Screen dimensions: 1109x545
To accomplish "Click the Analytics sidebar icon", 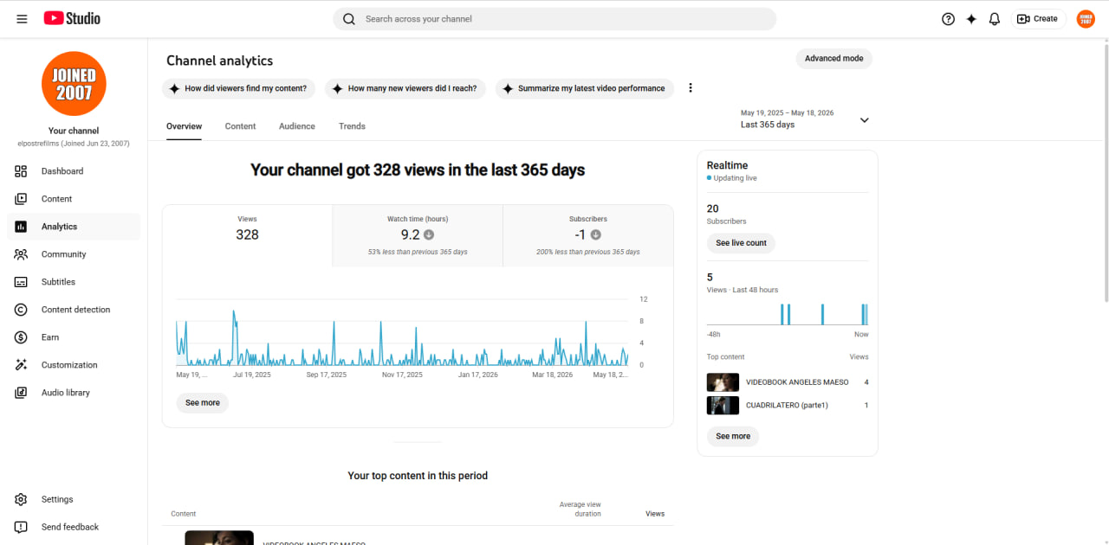I will [x=21, y=227].
